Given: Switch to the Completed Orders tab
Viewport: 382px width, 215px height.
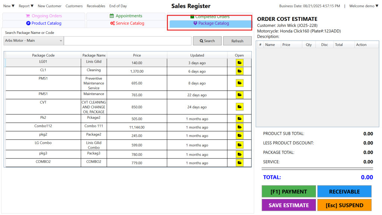Looking at the screenshot, I should (210, 17).
